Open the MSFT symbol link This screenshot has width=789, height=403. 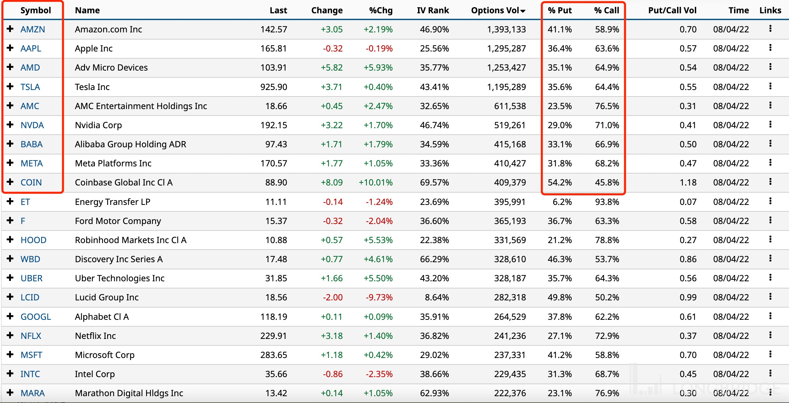pos(31,355)
